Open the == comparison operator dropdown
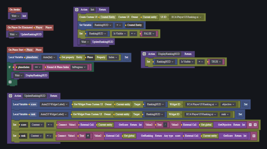The image size is (267, 149). click(x=37, y=67)
